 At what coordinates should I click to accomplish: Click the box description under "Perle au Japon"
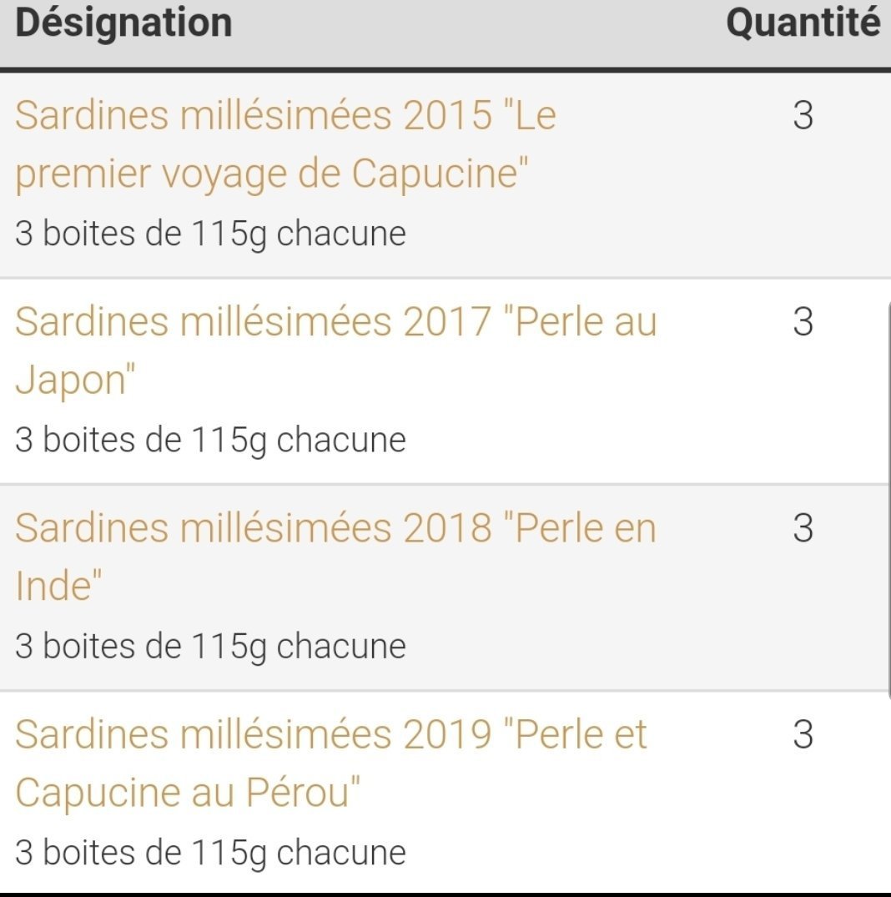210,439
